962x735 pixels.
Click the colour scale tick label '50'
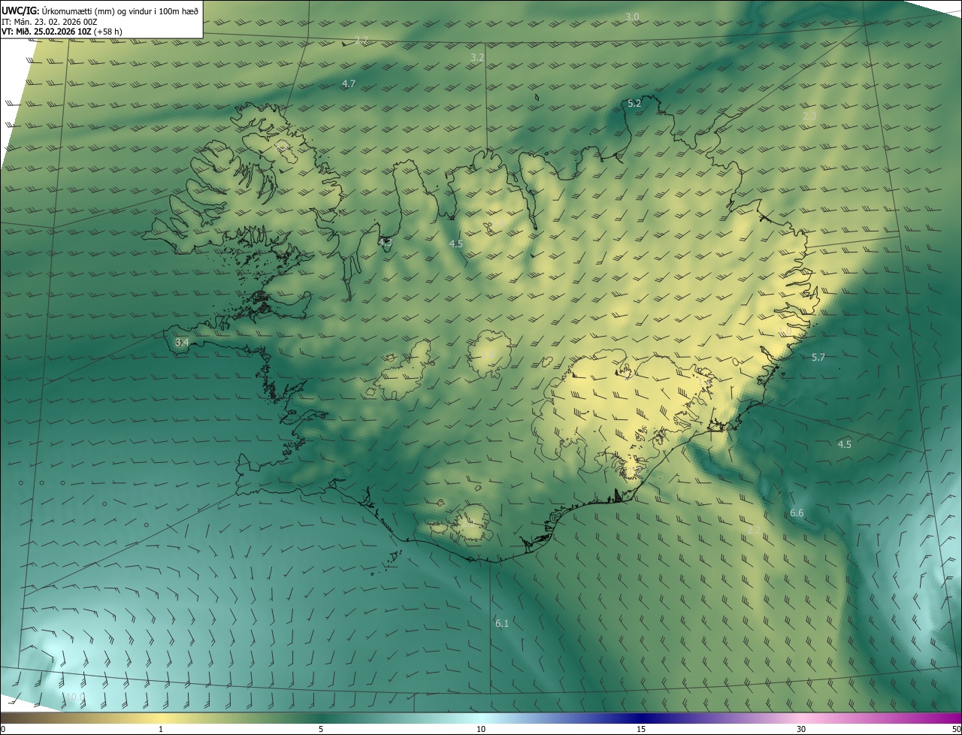click(x=956, y=729)
